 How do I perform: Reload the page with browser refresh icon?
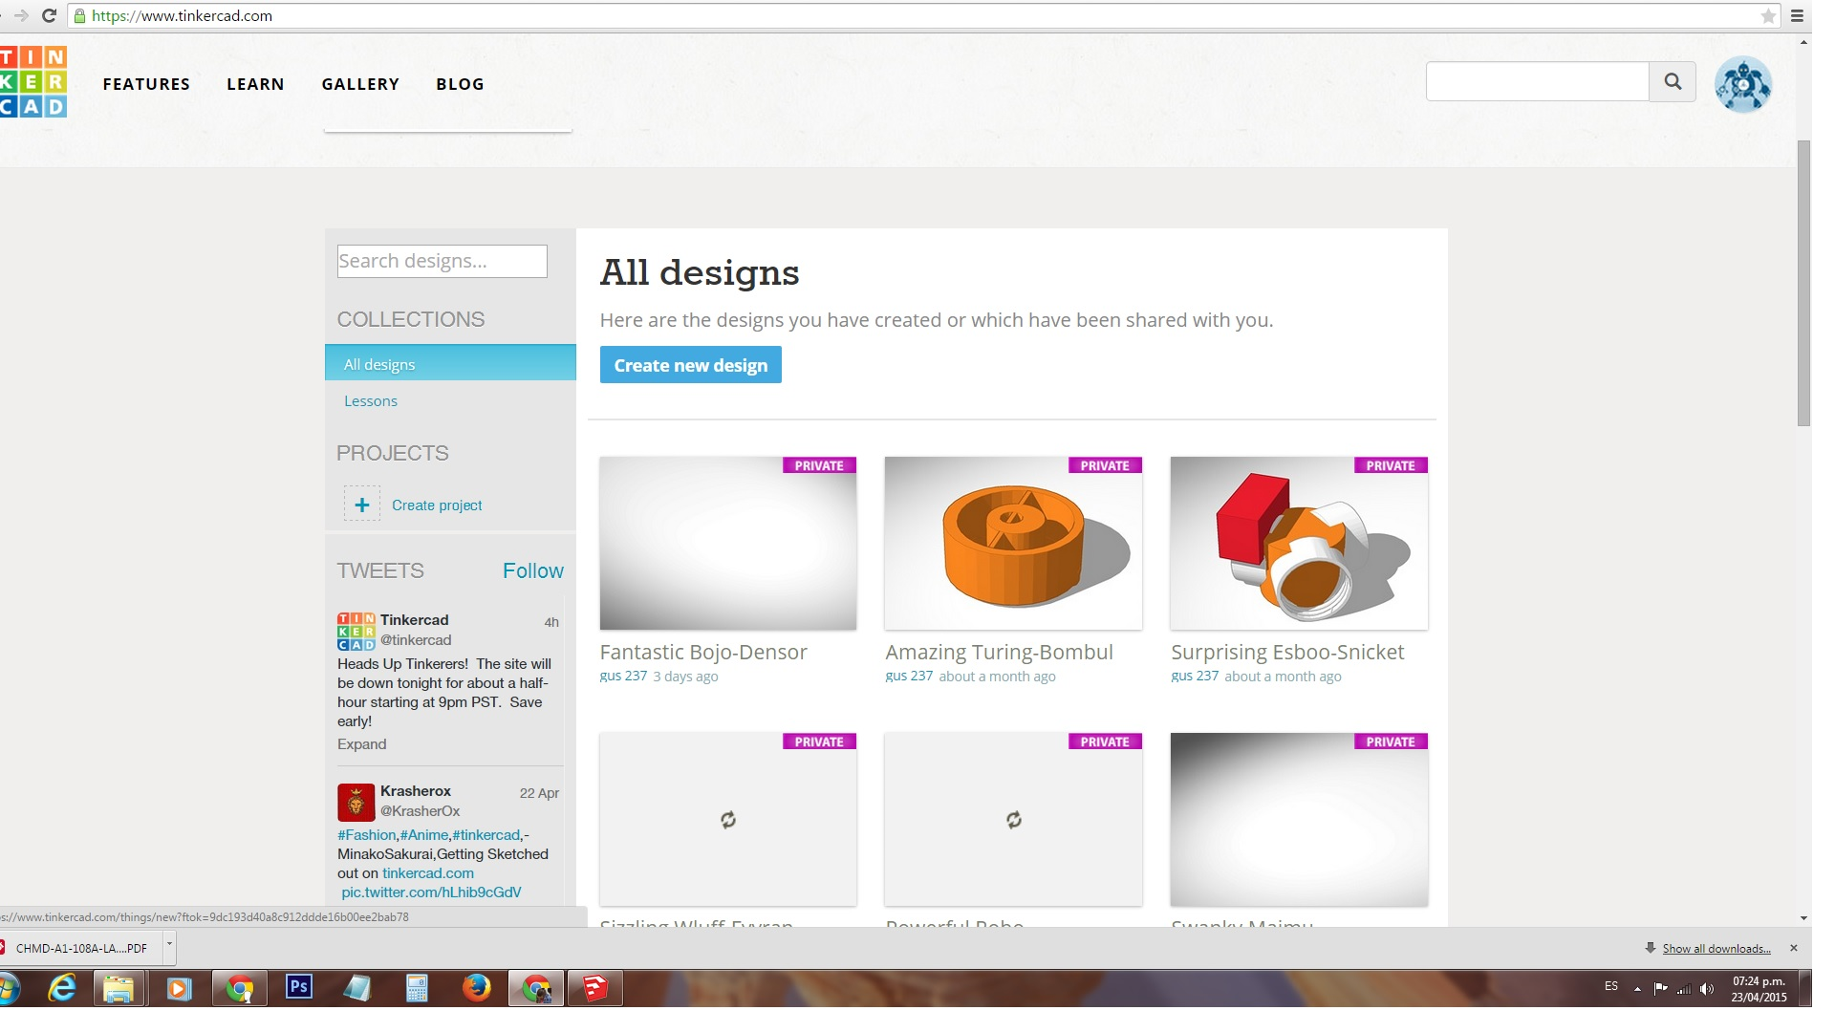click(49, 15)
